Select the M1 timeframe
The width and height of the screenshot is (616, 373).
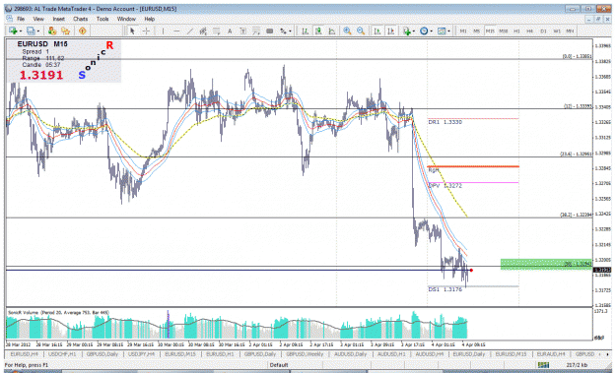pyautogui.click(x=463, y=31)
